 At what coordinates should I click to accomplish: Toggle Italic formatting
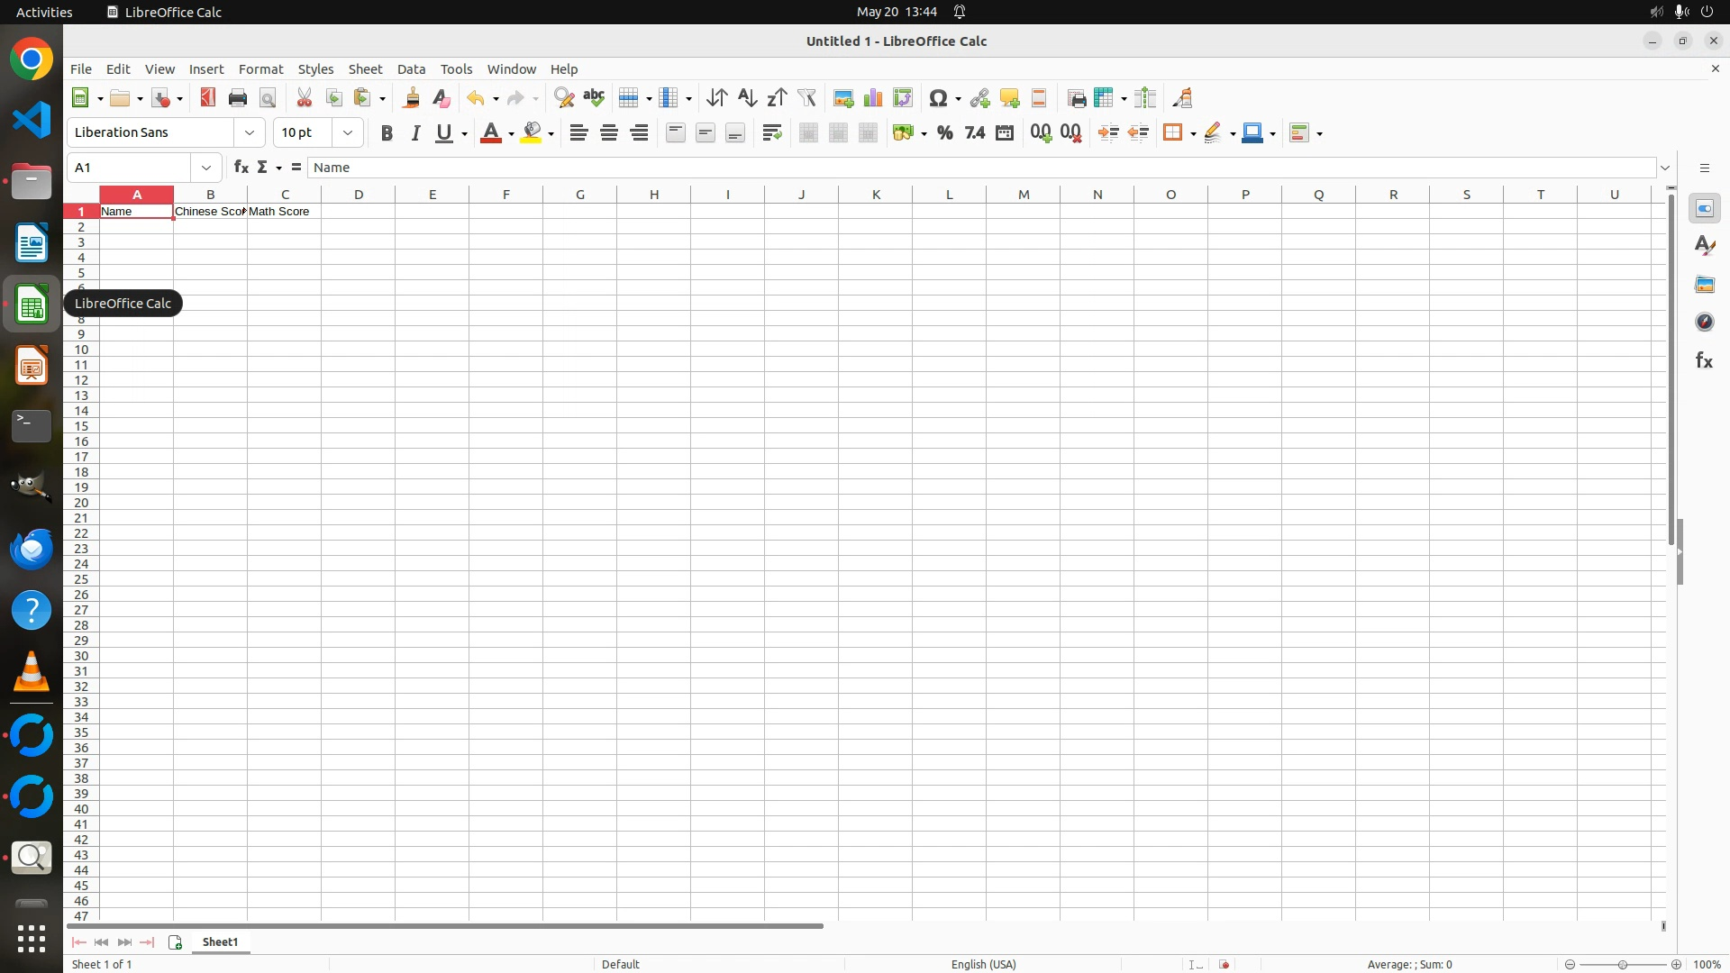point(415,133)
